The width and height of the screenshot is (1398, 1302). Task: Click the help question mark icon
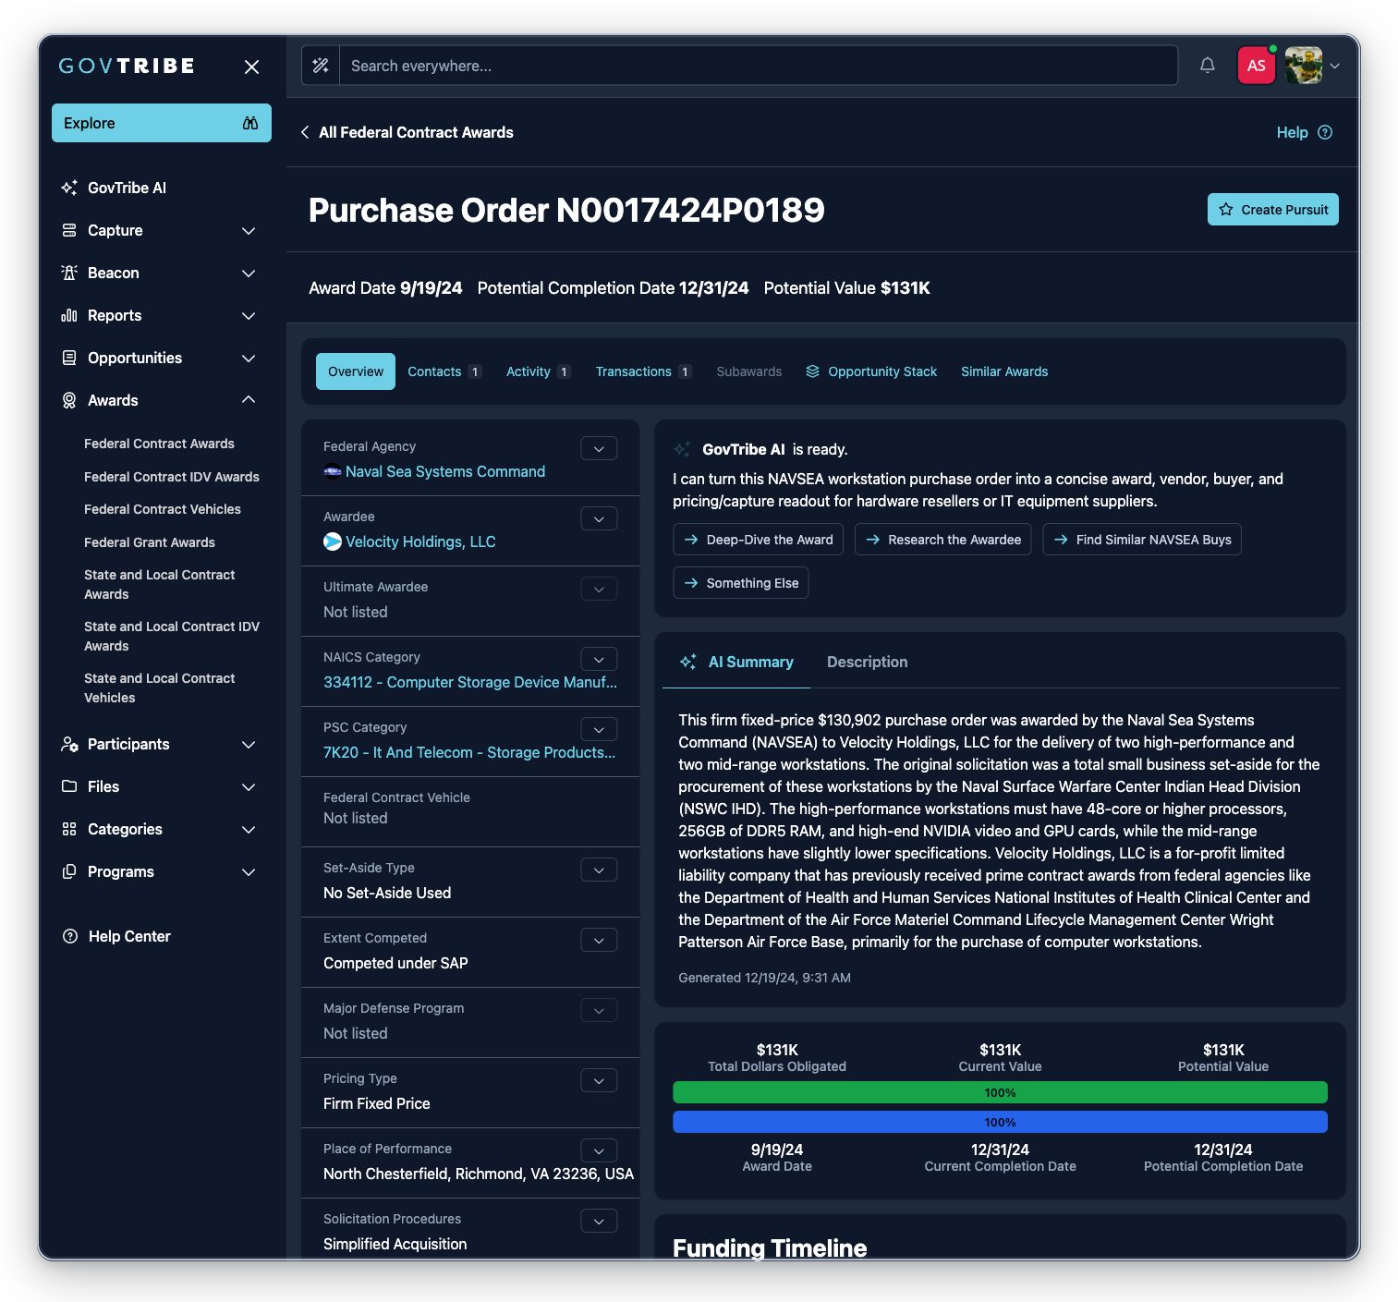click(x=1325, y=132)
